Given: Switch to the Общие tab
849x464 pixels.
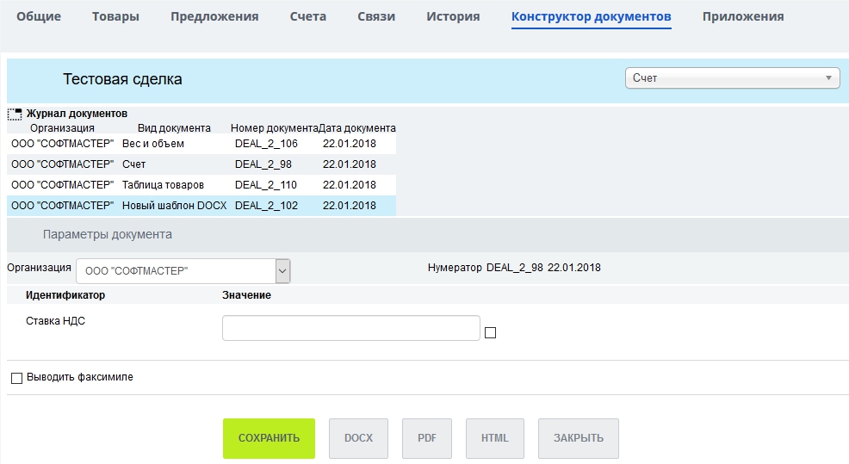Looking at the screenshot, I should [x=39, y=16].
